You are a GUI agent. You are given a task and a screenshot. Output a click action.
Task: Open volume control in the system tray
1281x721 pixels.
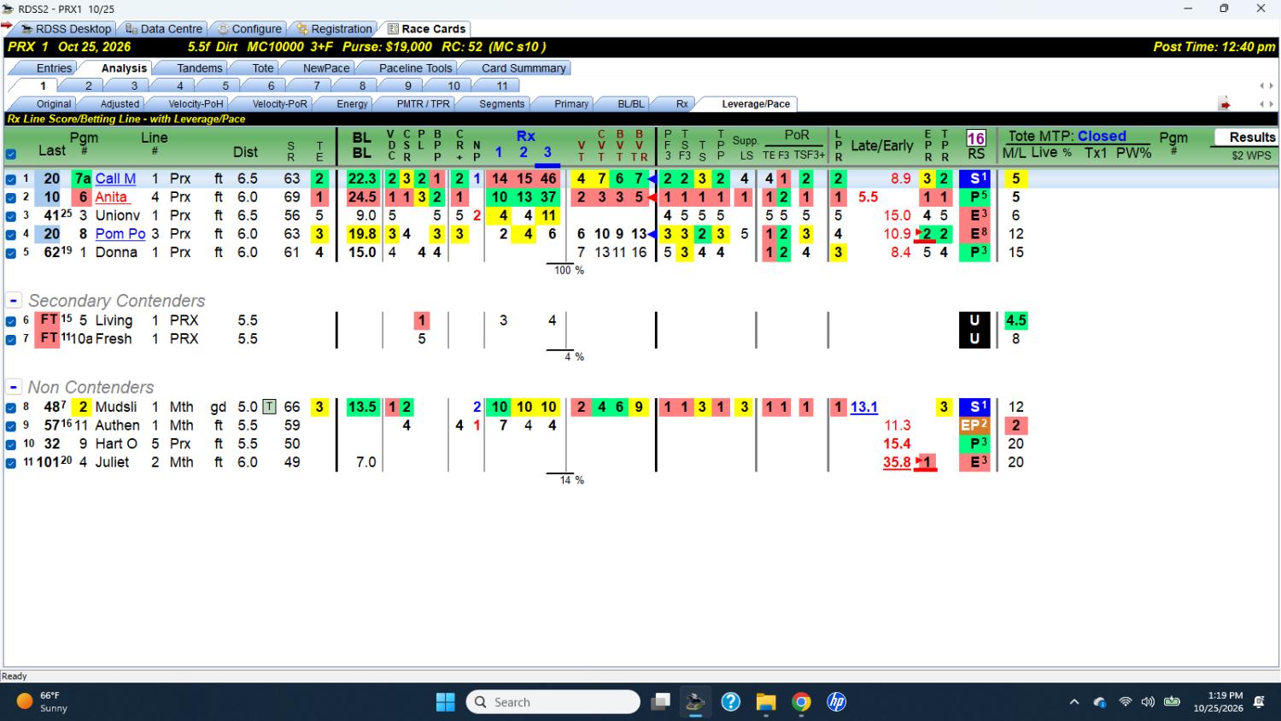pyautogui.click(x=1148, y=702)
